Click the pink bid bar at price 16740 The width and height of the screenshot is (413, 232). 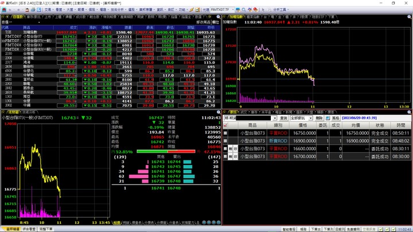click(x=139, y=176)
